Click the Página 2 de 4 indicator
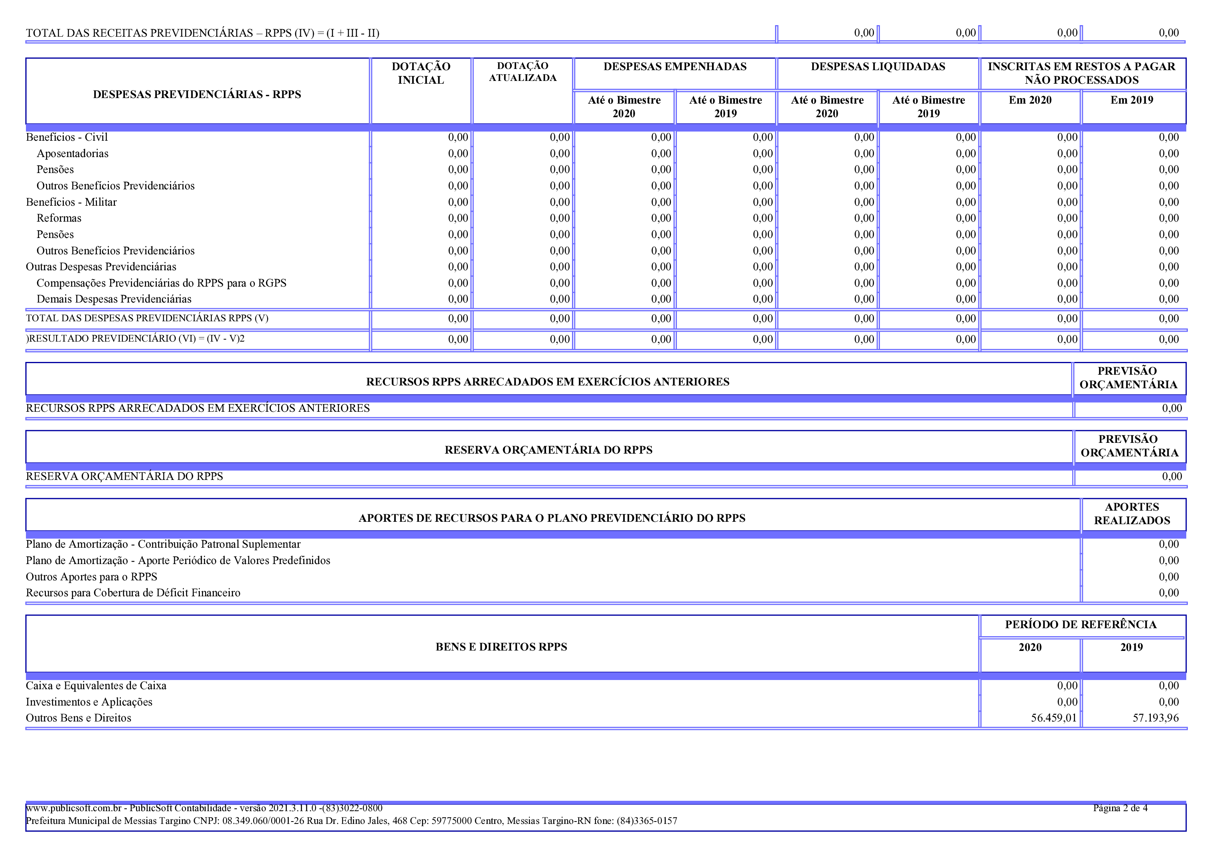 tap(1120, 808)
